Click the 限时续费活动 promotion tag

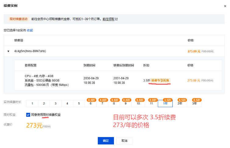tap(18, 19)
